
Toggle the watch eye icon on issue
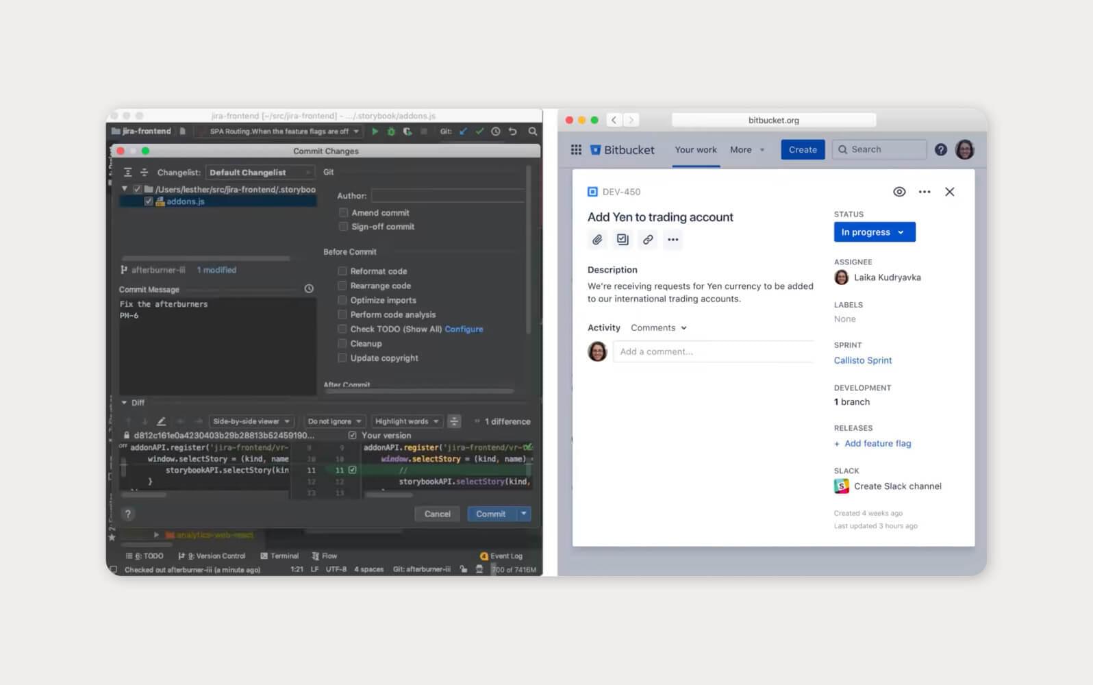point(899,192)
